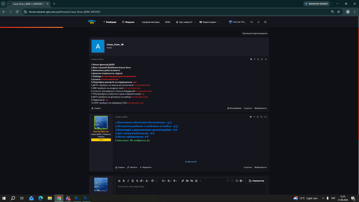Click the spoiler hidden-eye icon in the editor

[x=192, y=181]
